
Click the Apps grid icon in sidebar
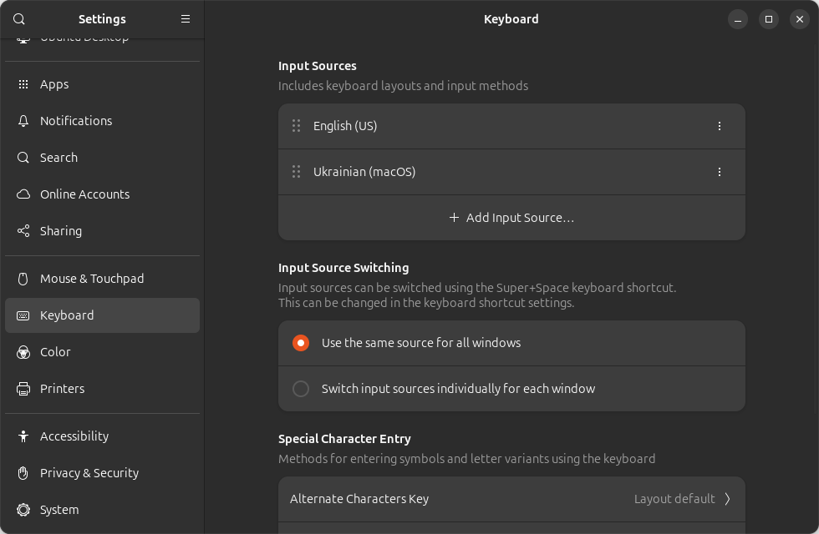pyautogui.click(x=23, y=84)
